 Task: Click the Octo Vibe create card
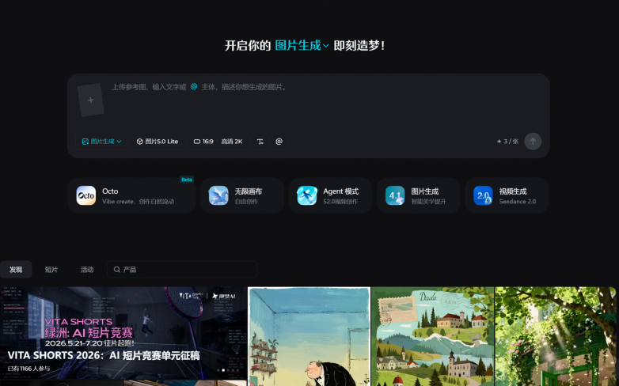click(131, 195)
